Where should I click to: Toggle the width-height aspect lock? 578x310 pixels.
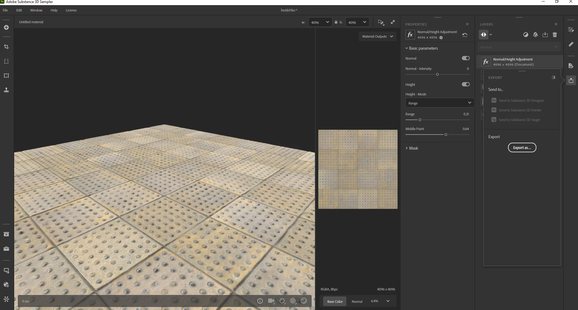tap(336, 22)
